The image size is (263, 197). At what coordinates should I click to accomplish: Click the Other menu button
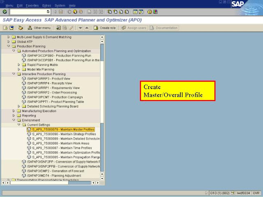click(x=39, y=28)
